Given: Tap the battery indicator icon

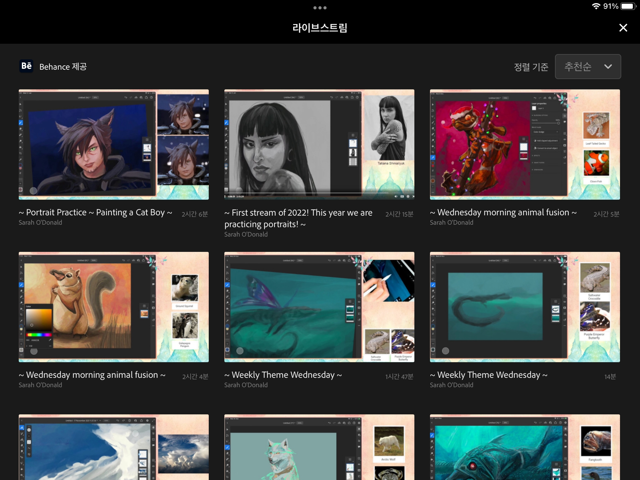Looking at the screenshot, I should [628, 6].
